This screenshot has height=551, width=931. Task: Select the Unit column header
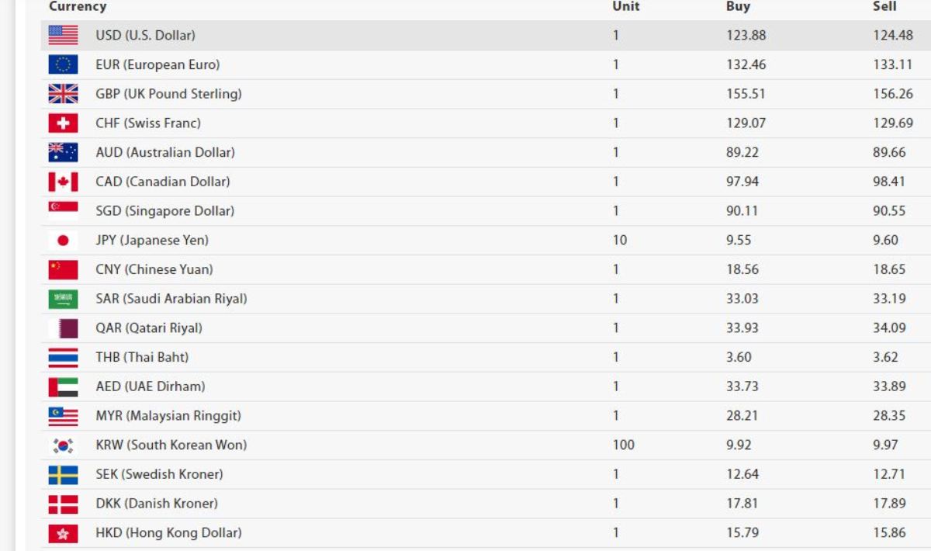pos(626,6)
